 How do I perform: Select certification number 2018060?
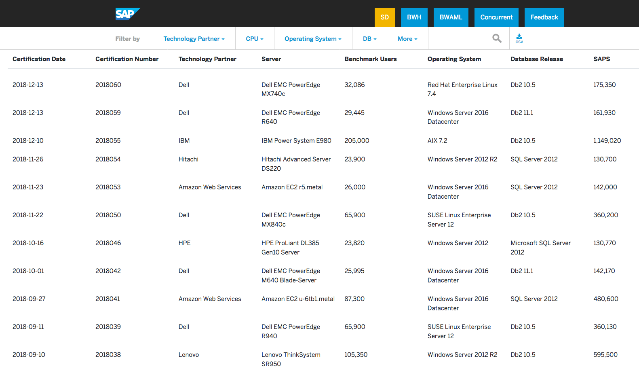pos(108,85)
